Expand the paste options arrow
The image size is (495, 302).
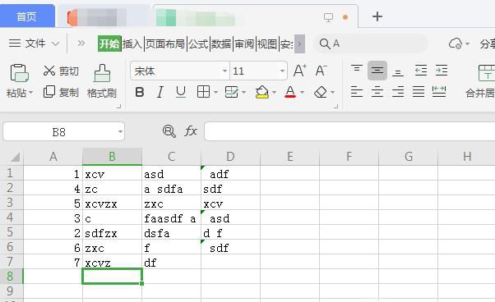pyautogui.click(x=30, y=93)
